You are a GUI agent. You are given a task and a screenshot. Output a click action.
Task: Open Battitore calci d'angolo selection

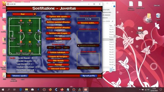click(x=58, y=33)
